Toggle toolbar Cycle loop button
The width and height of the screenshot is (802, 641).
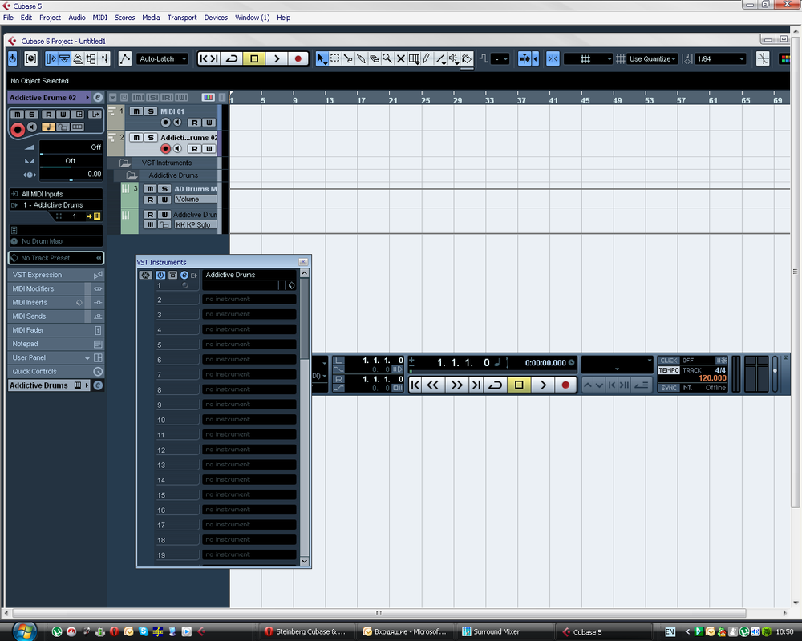pyautogui.click(x=232, y=58)
